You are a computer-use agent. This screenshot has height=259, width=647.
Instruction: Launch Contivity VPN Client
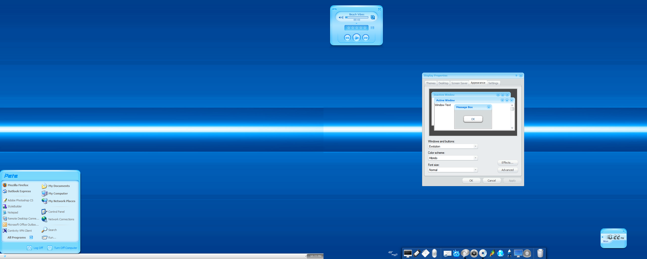[17, 231]
